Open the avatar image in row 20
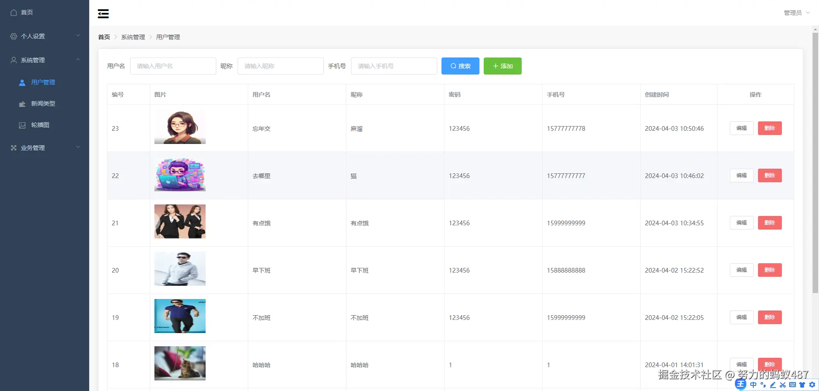The image size is (819, 391). 180,269
